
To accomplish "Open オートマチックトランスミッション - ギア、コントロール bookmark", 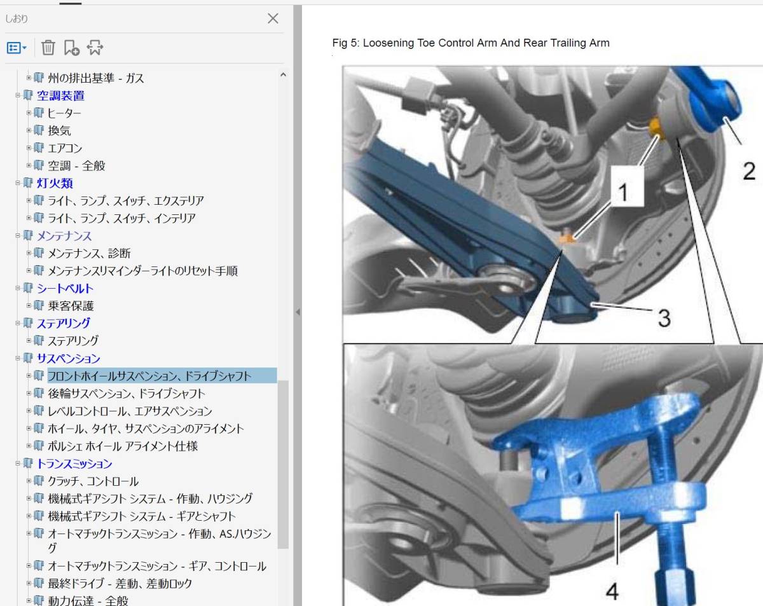I will click(x=157, y=566).
